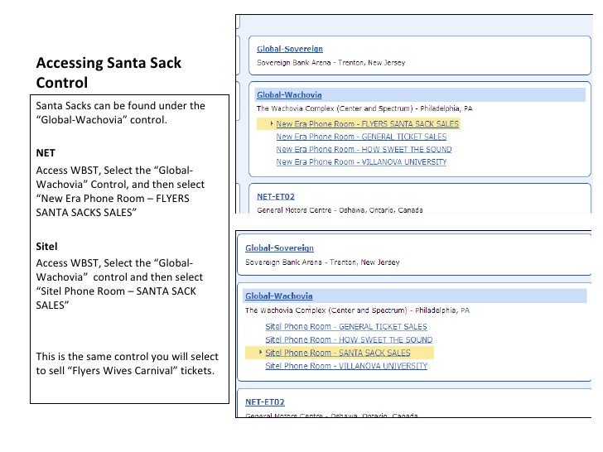Image resolution: width=603 pixels, height=452 pixels.
Task: Open New Era Phone Room HOW SWEET THE SOUND
Action: point(364,149)
